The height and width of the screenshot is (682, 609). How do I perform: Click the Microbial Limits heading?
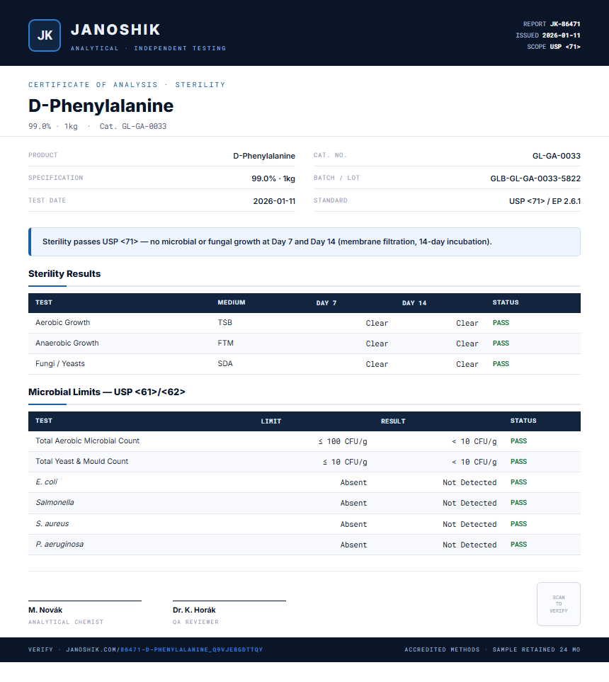coord(106,392)
